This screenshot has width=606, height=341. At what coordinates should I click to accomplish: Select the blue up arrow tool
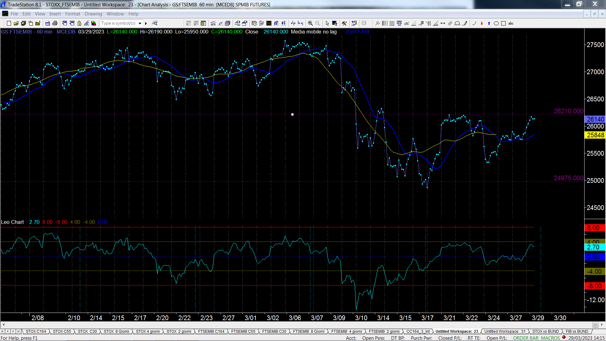point(489,23)
